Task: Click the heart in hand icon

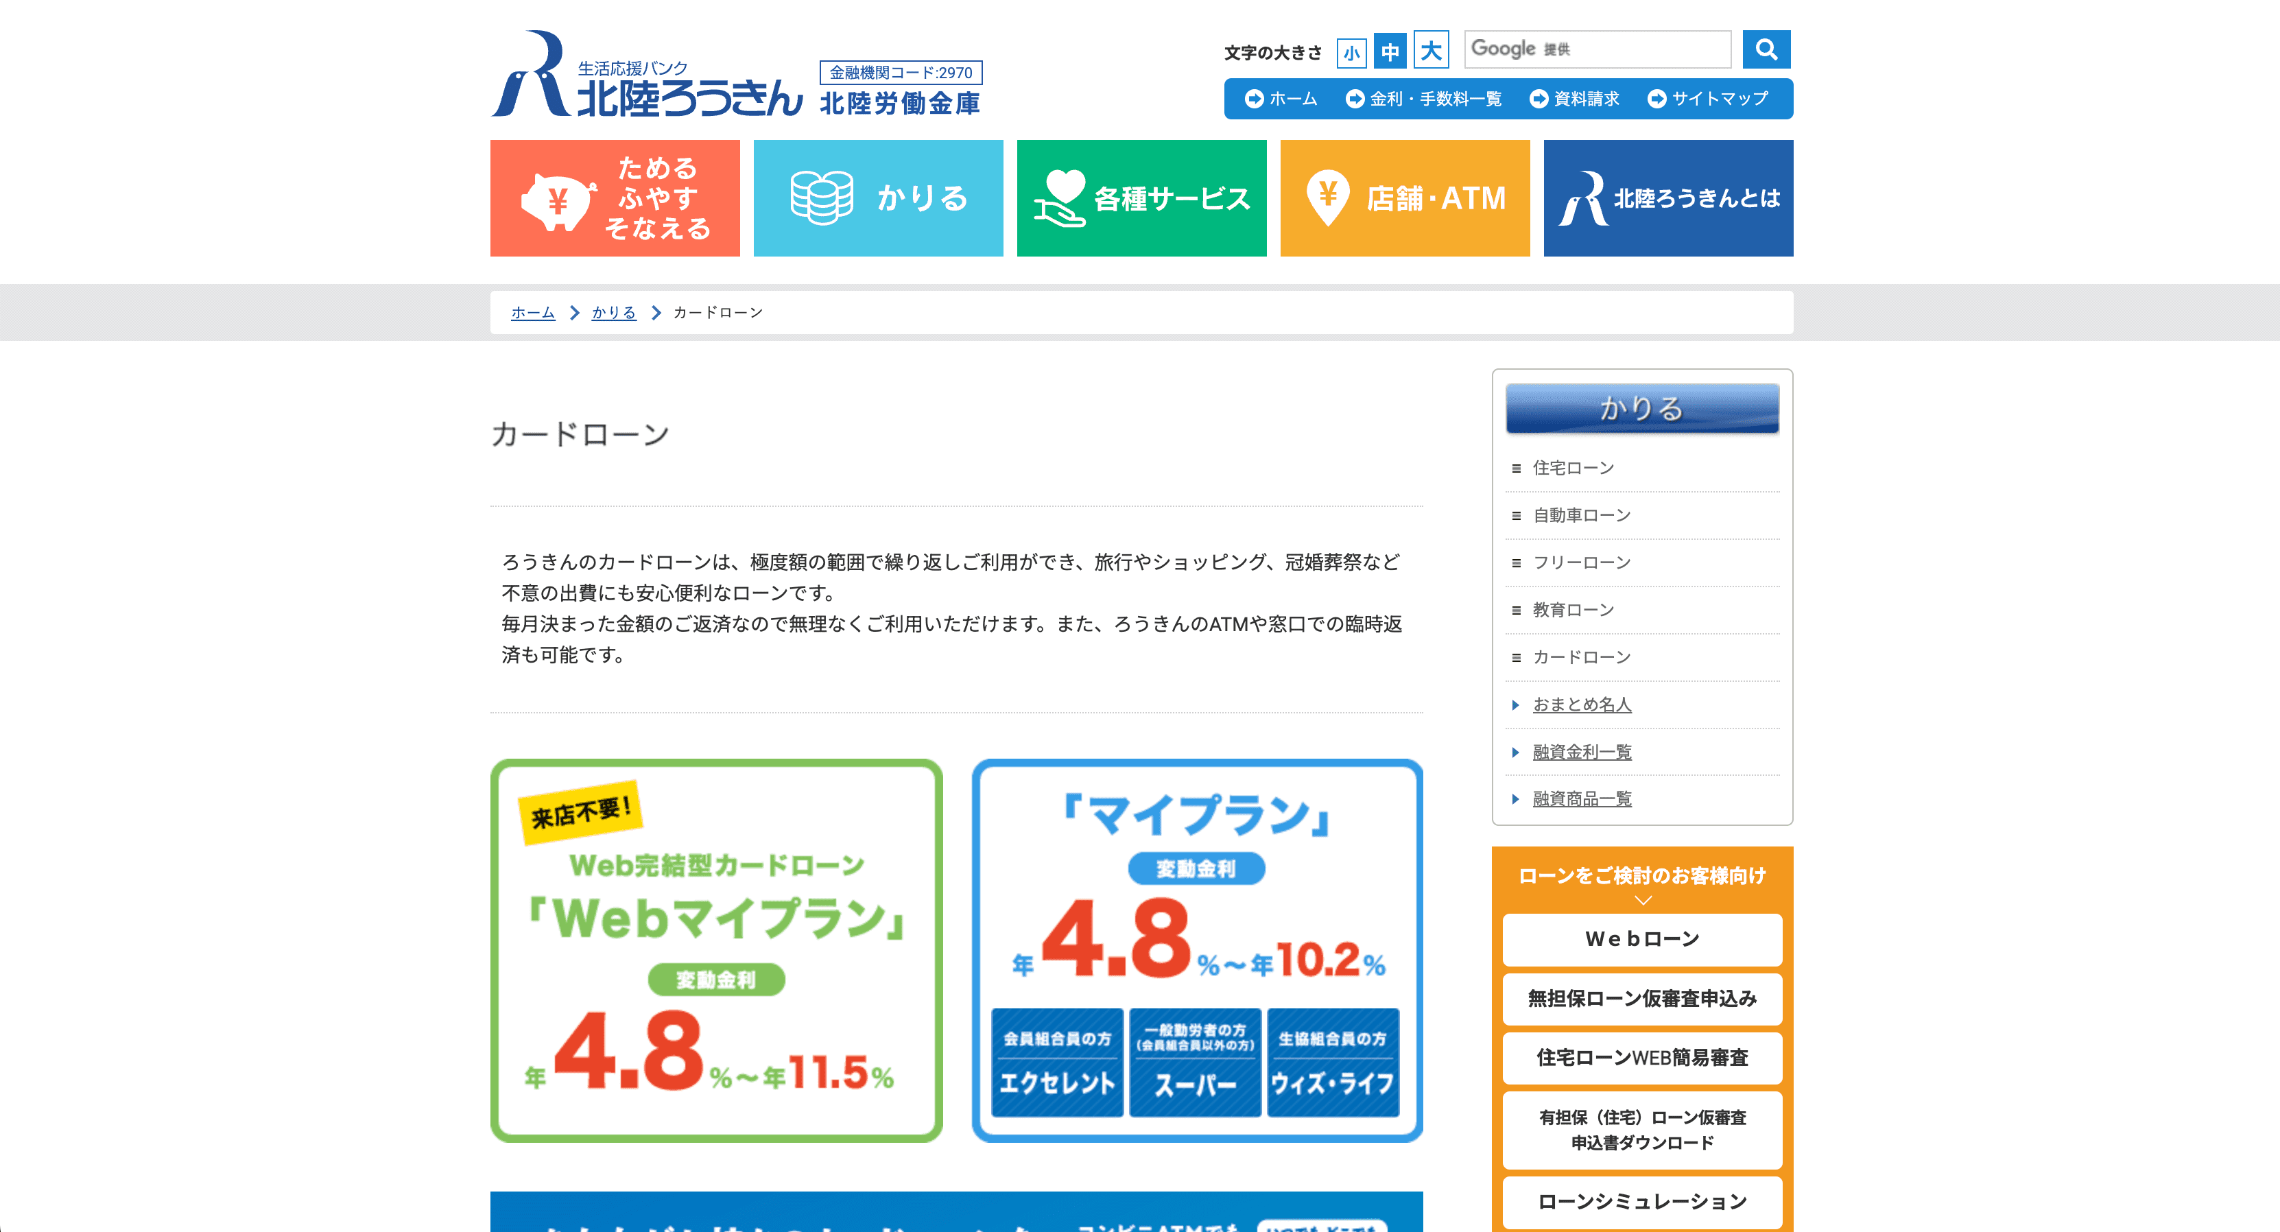Action: (x=1060, y=198)
